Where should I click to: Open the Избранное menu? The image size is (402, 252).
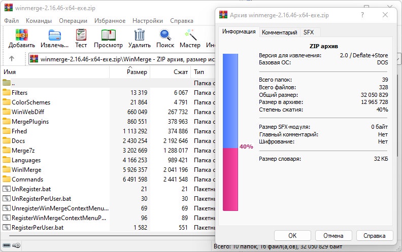(110, 21)
